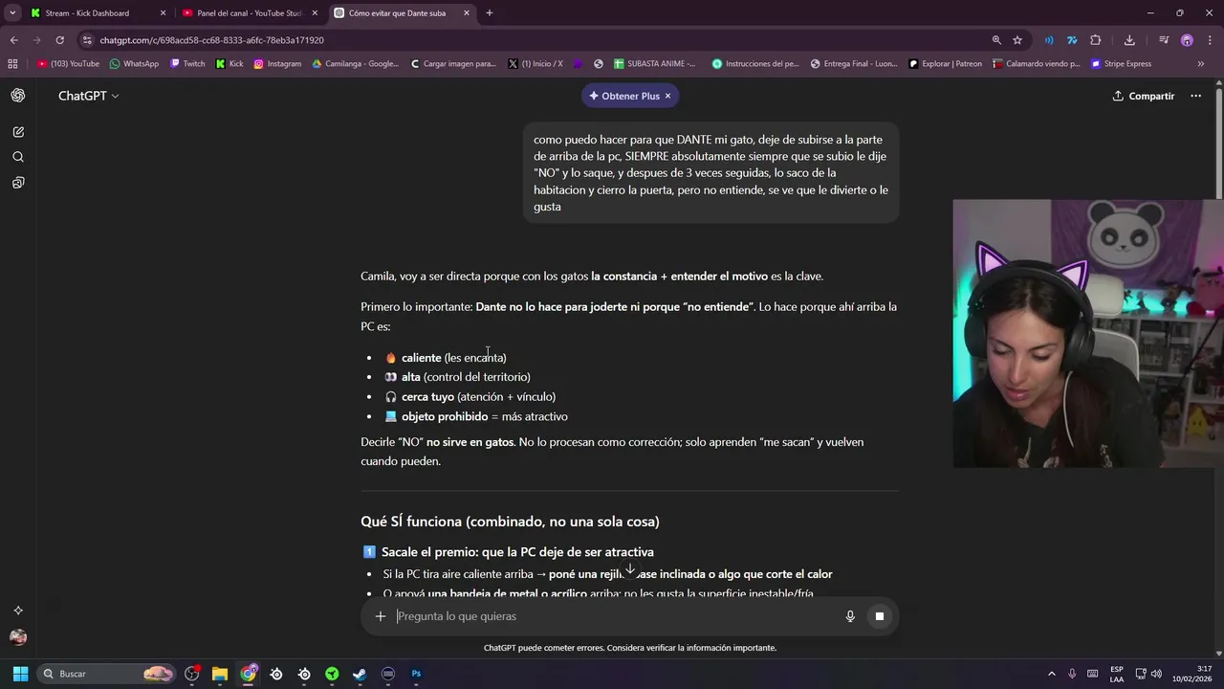Open the (103) YouTube bookmark
The image size is (1224, 689).
[68, 64]
